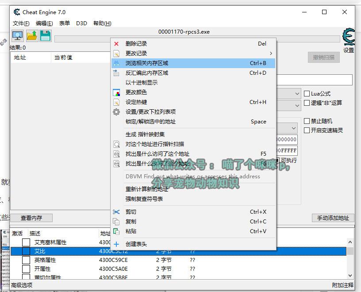
Task: Open the dropdown beside Lua公式
Action: click(297, 94)
